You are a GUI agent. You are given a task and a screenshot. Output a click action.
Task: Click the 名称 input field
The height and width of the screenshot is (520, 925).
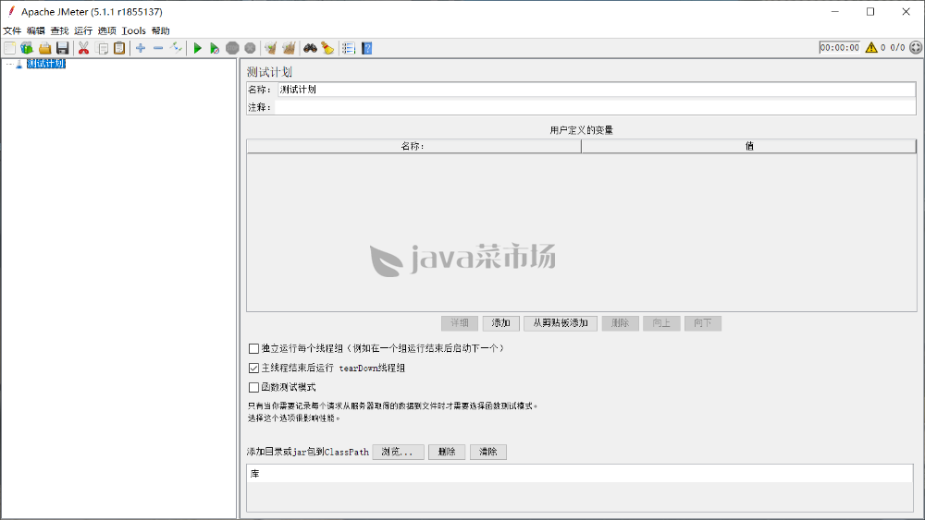[x=597, y=90]
